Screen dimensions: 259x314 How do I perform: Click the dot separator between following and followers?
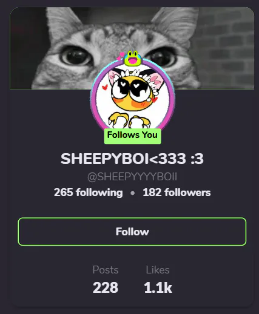pos(133,193)
